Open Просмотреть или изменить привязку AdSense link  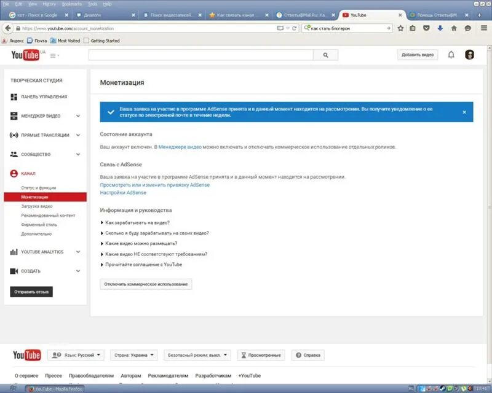(x=155, y=185)
